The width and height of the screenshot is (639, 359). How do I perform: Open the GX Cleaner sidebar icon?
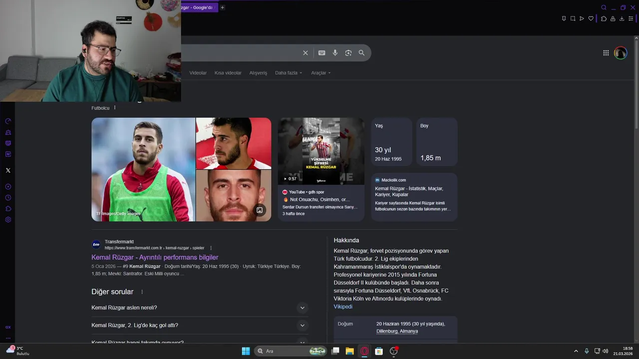click(8, 132)
